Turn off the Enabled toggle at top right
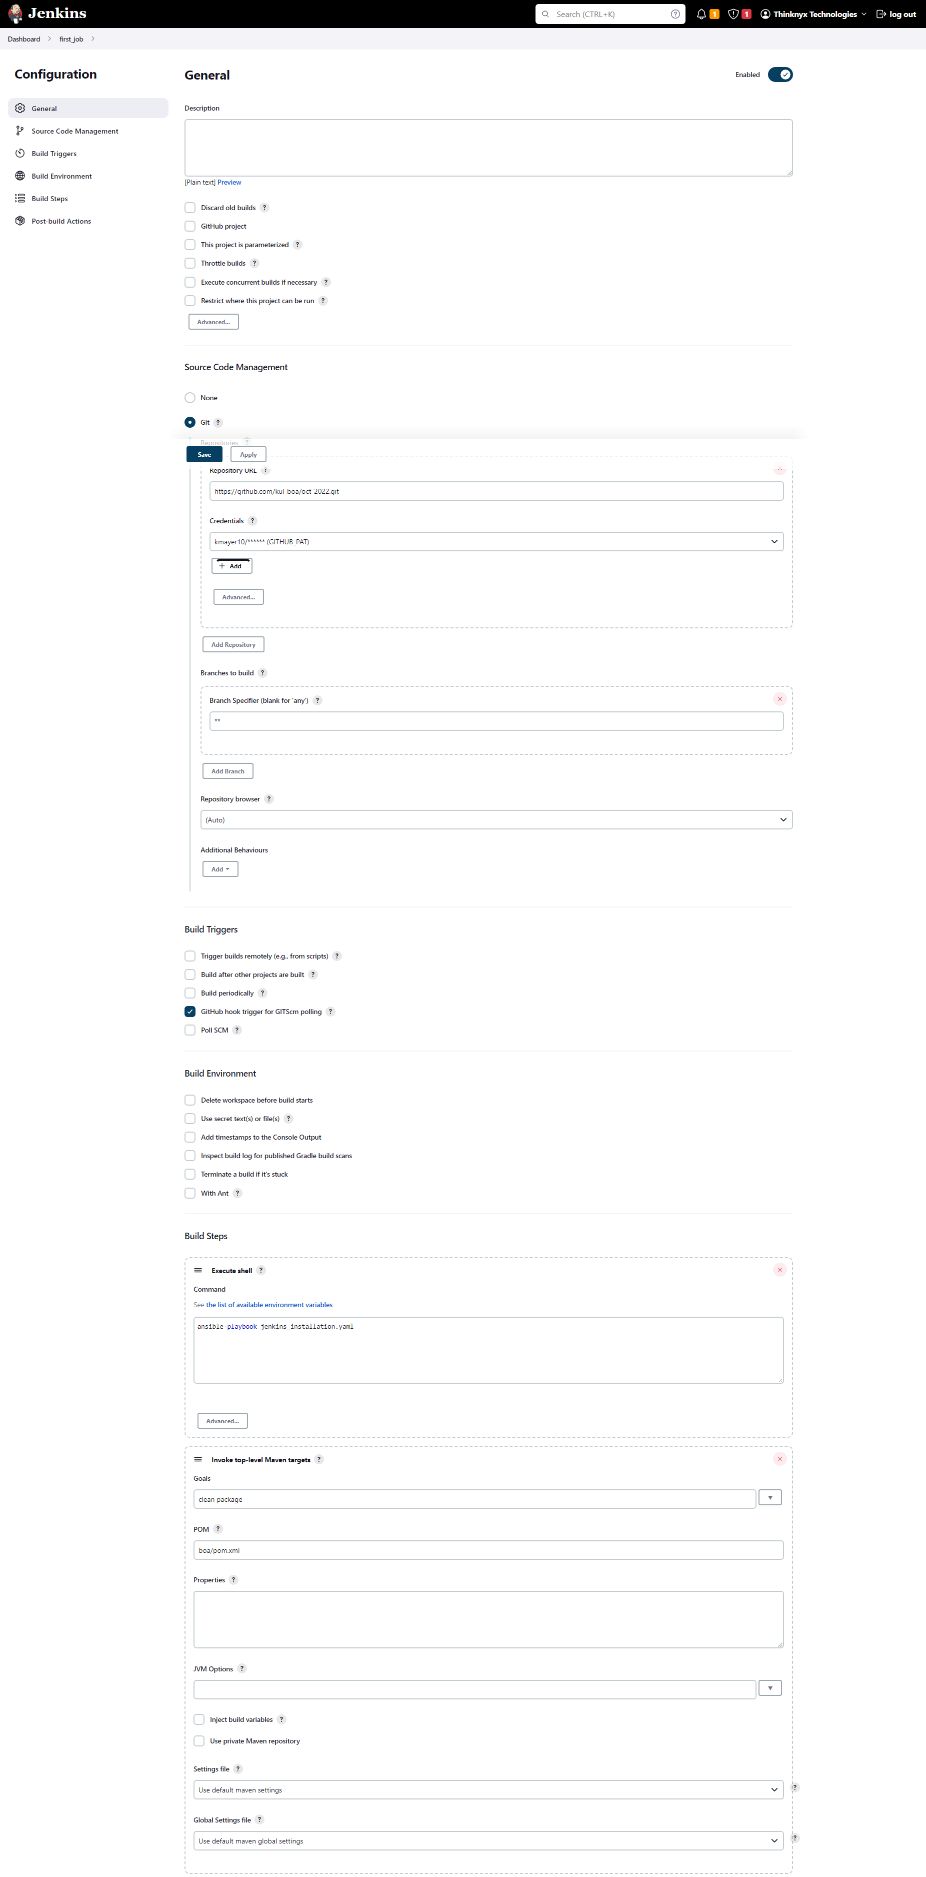This screenshot has height=1877, width=926. [779, 75]
